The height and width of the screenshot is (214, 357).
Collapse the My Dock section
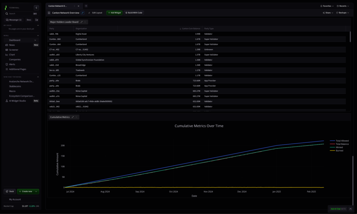(38, 25)
